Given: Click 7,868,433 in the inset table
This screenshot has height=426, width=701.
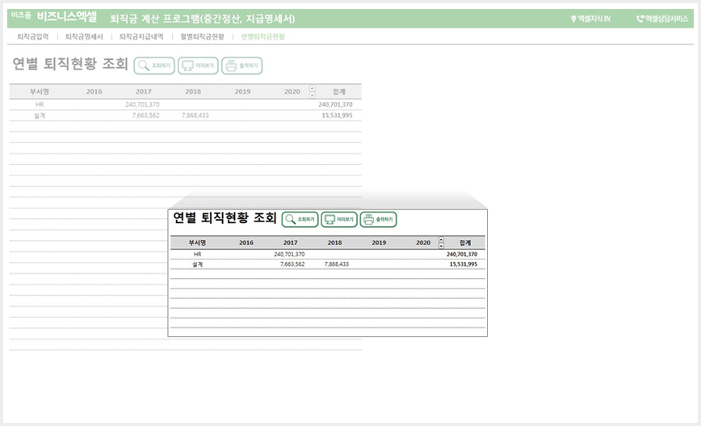Looking at the screenshot, I should [x=337, y=264].
